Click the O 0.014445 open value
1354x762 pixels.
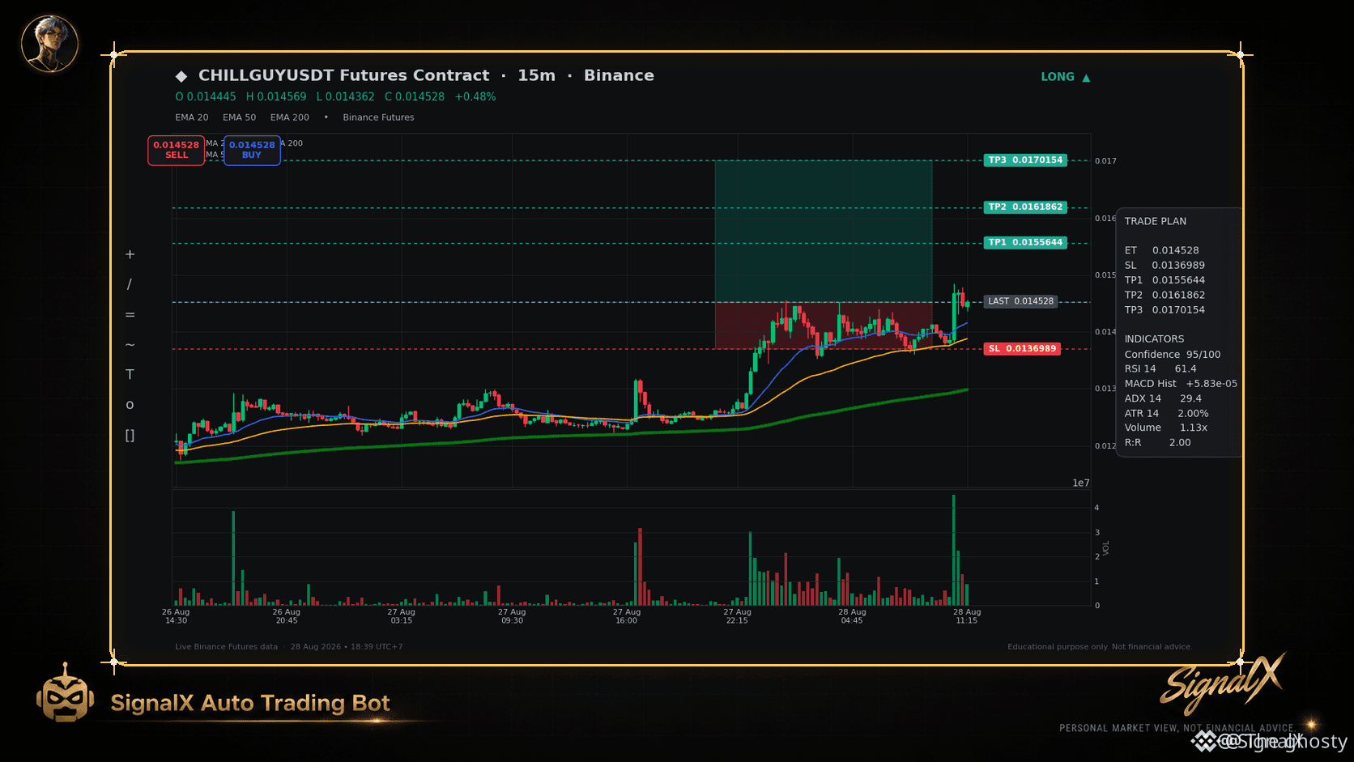[206, 96]
